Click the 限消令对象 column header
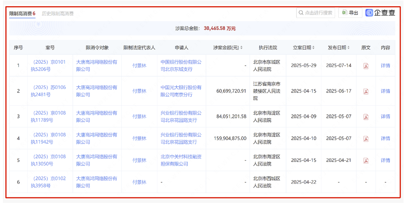The height and width of the screenshot is (203, 407). pos(97,48)
